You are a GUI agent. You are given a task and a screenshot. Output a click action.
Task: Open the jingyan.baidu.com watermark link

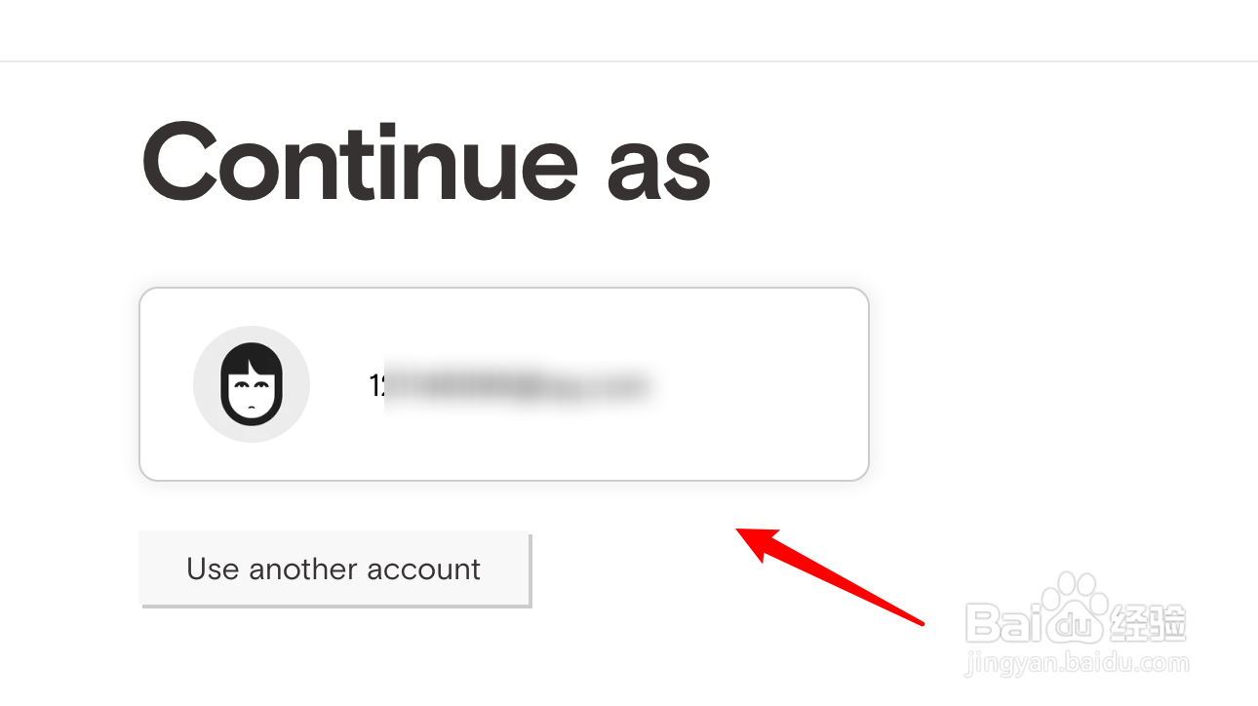[x=1077, y=664]
